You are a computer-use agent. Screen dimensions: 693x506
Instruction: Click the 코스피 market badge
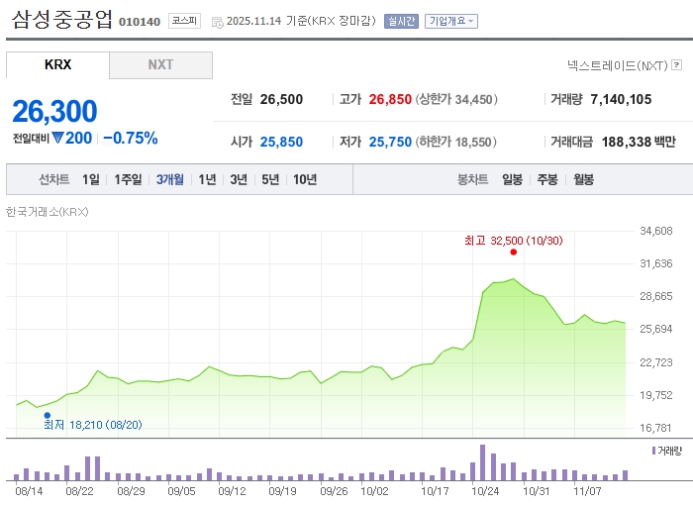[x=183, y=20]
